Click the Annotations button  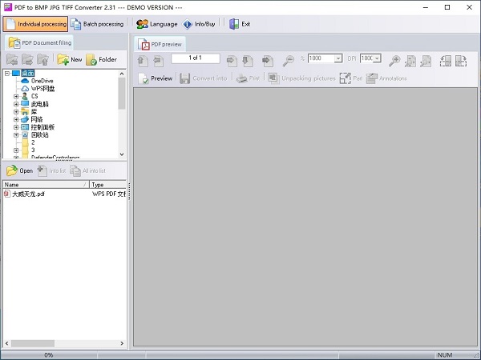[x=386, y=78]
